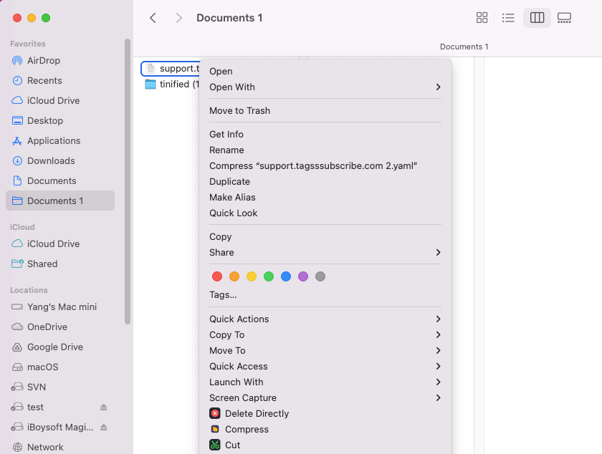This screenshot has width=602, height=454.
Task: Eject the test volume
Action: 103,407
